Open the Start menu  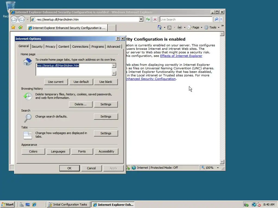tap(7, 205)
